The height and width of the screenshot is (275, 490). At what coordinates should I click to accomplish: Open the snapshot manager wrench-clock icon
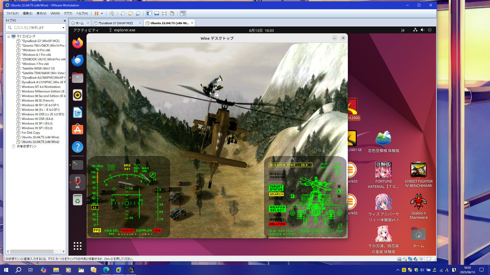pos(138,13)
